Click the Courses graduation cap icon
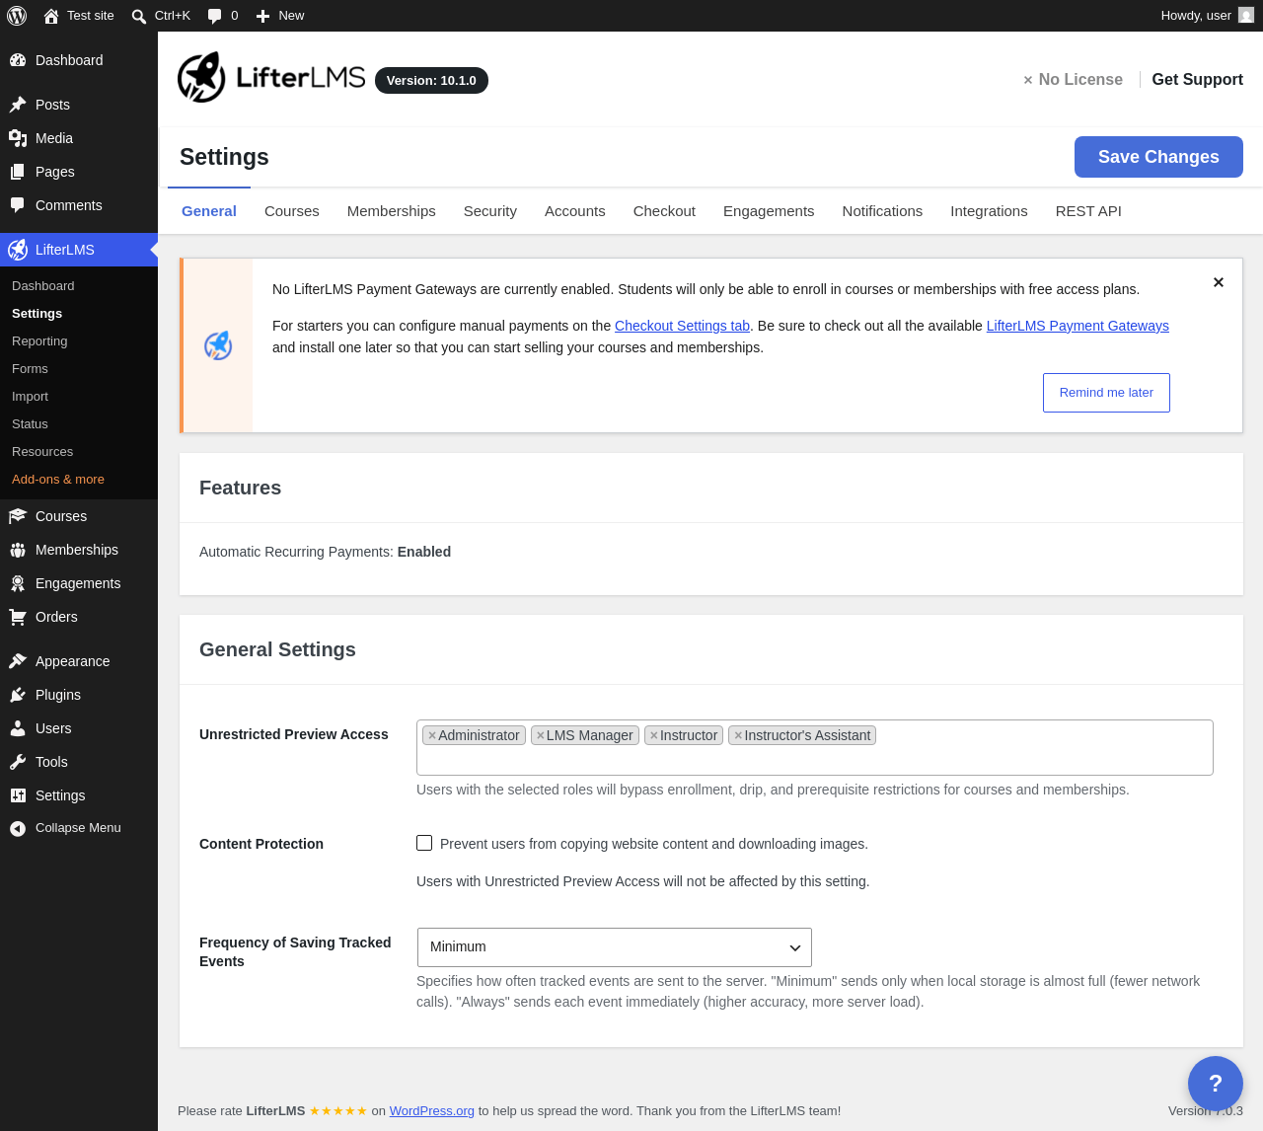 pos(18,516)
